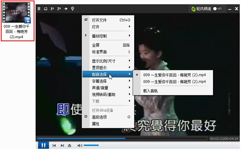The height and width of the screenshot is (150, 241).
Task: Click the window-mode icon beside fullscreen
Action: [46, 8]
